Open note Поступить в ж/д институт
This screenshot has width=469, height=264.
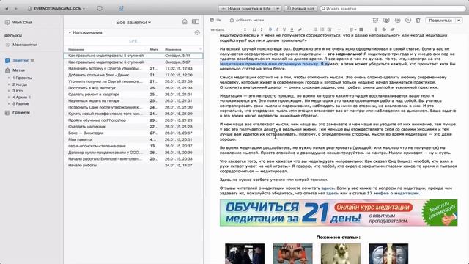133,88
